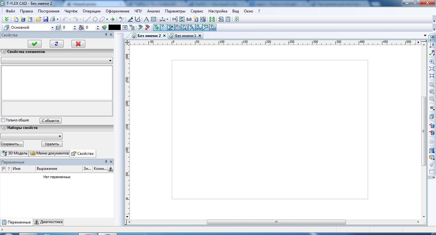The width and height of the screenshot is (436, 235).
Task: Open the layers icon in the second toolbar
Action: pos(58,27)
